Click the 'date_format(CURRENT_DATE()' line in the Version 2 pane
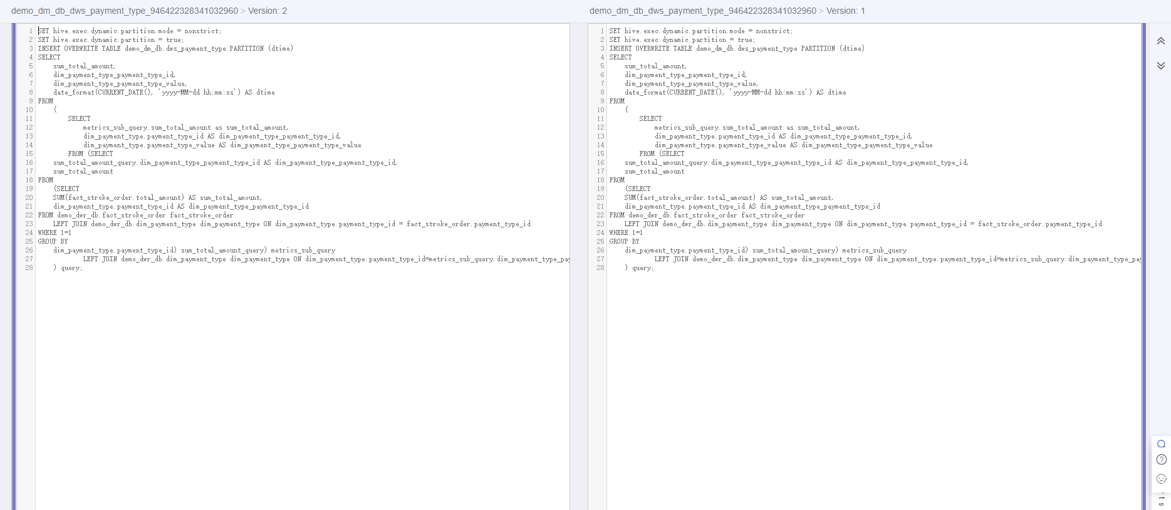 [164, 92]
